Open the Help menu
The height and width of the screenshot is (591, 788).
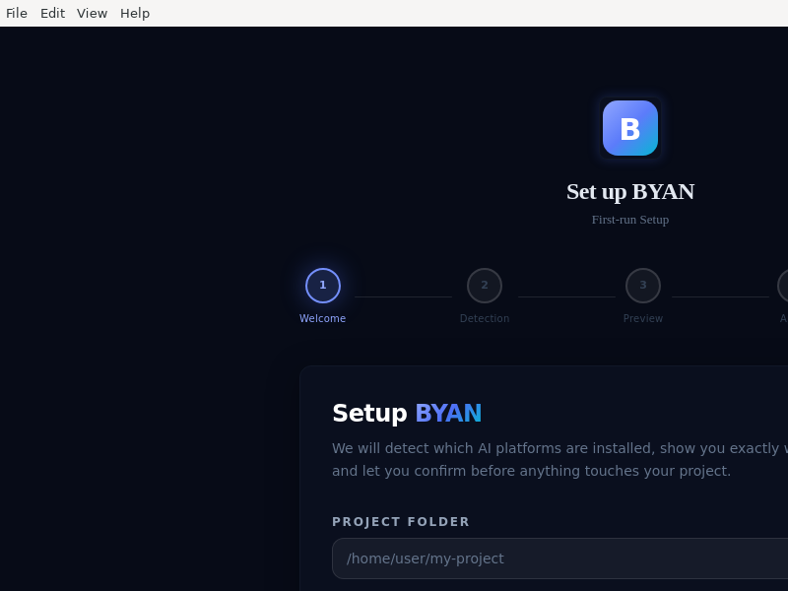click(x=135, y=13)
